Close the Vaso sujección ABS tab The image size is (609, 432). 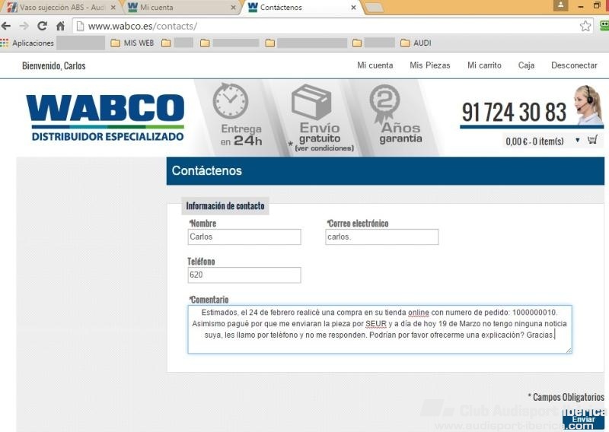113,8
